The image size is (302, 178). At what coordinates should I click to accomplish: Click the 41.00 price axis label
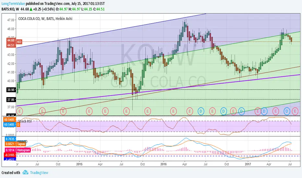[11, 72]
